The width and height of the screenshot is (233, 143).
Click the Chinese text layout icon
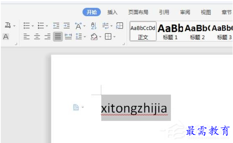point(78,26)
